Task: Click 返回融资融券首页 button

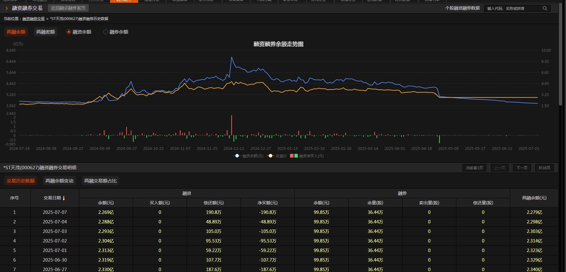Action: click(x=68, y=8)
